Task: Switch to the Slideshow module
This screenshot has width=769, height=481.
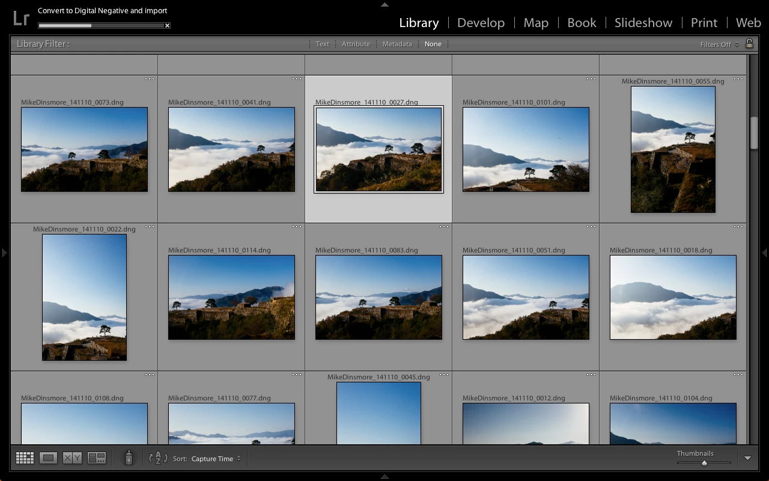Action: pyautogui.click(x=643, y=23)
